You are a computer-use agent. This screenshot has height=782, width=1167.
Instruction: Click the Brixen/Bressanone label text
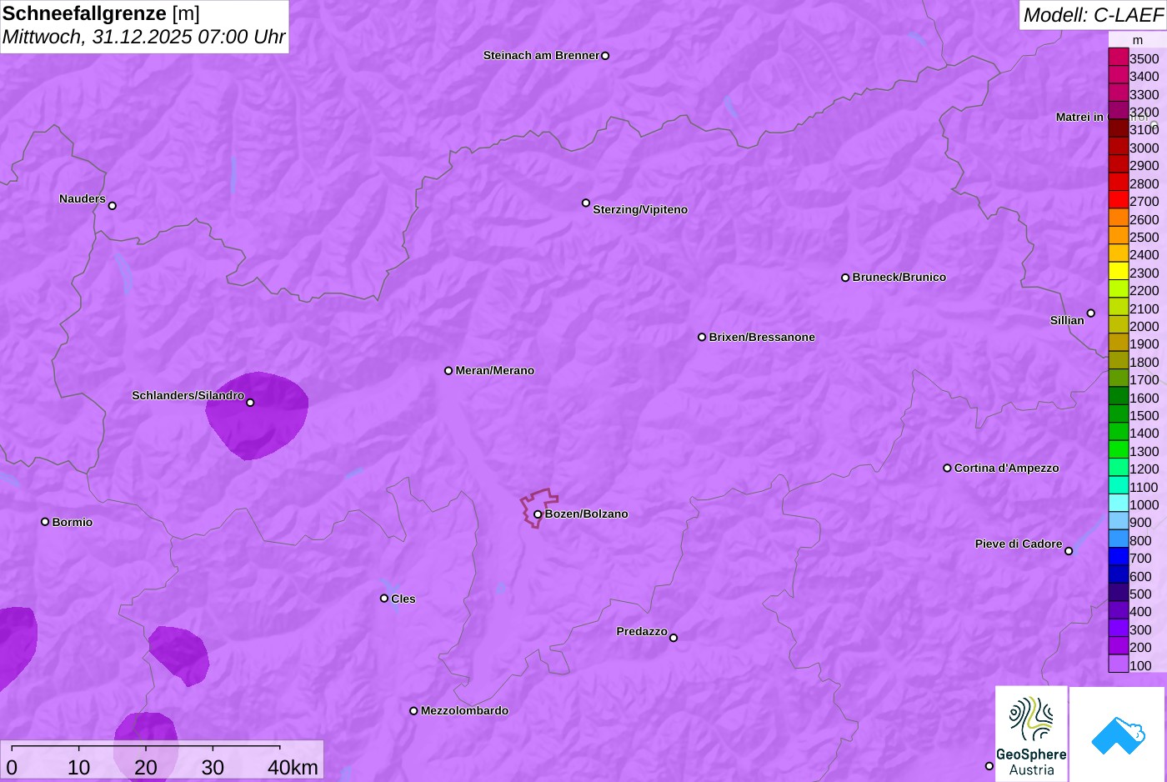point(762,337)
